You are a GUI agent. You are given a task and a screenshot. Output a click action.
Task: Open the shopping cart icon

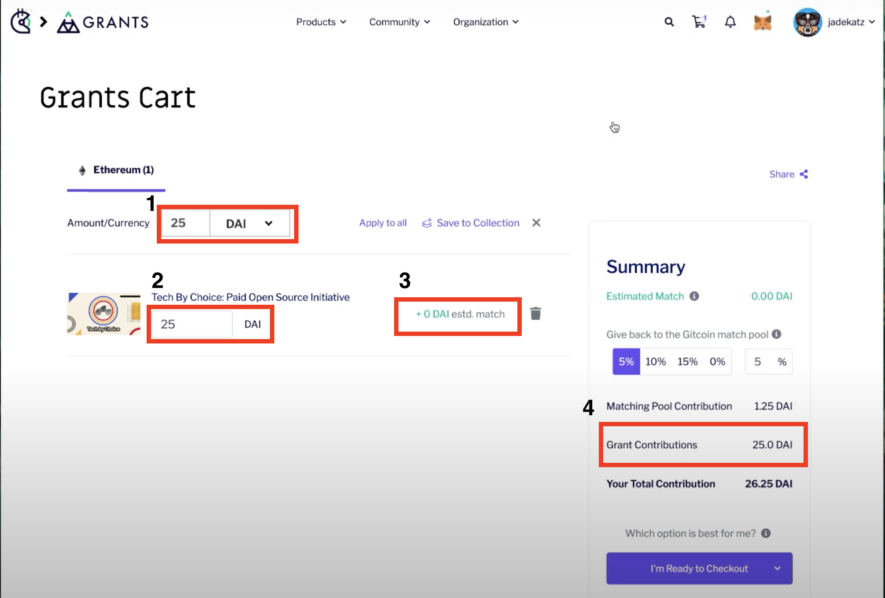(699, 22)
